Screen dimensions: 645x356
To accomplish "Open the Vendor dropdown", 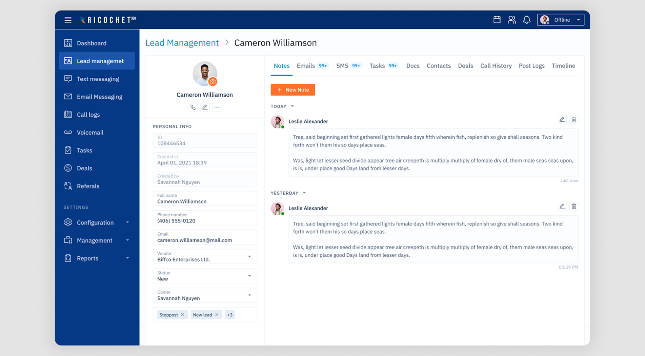I will [x=205, y=256].
